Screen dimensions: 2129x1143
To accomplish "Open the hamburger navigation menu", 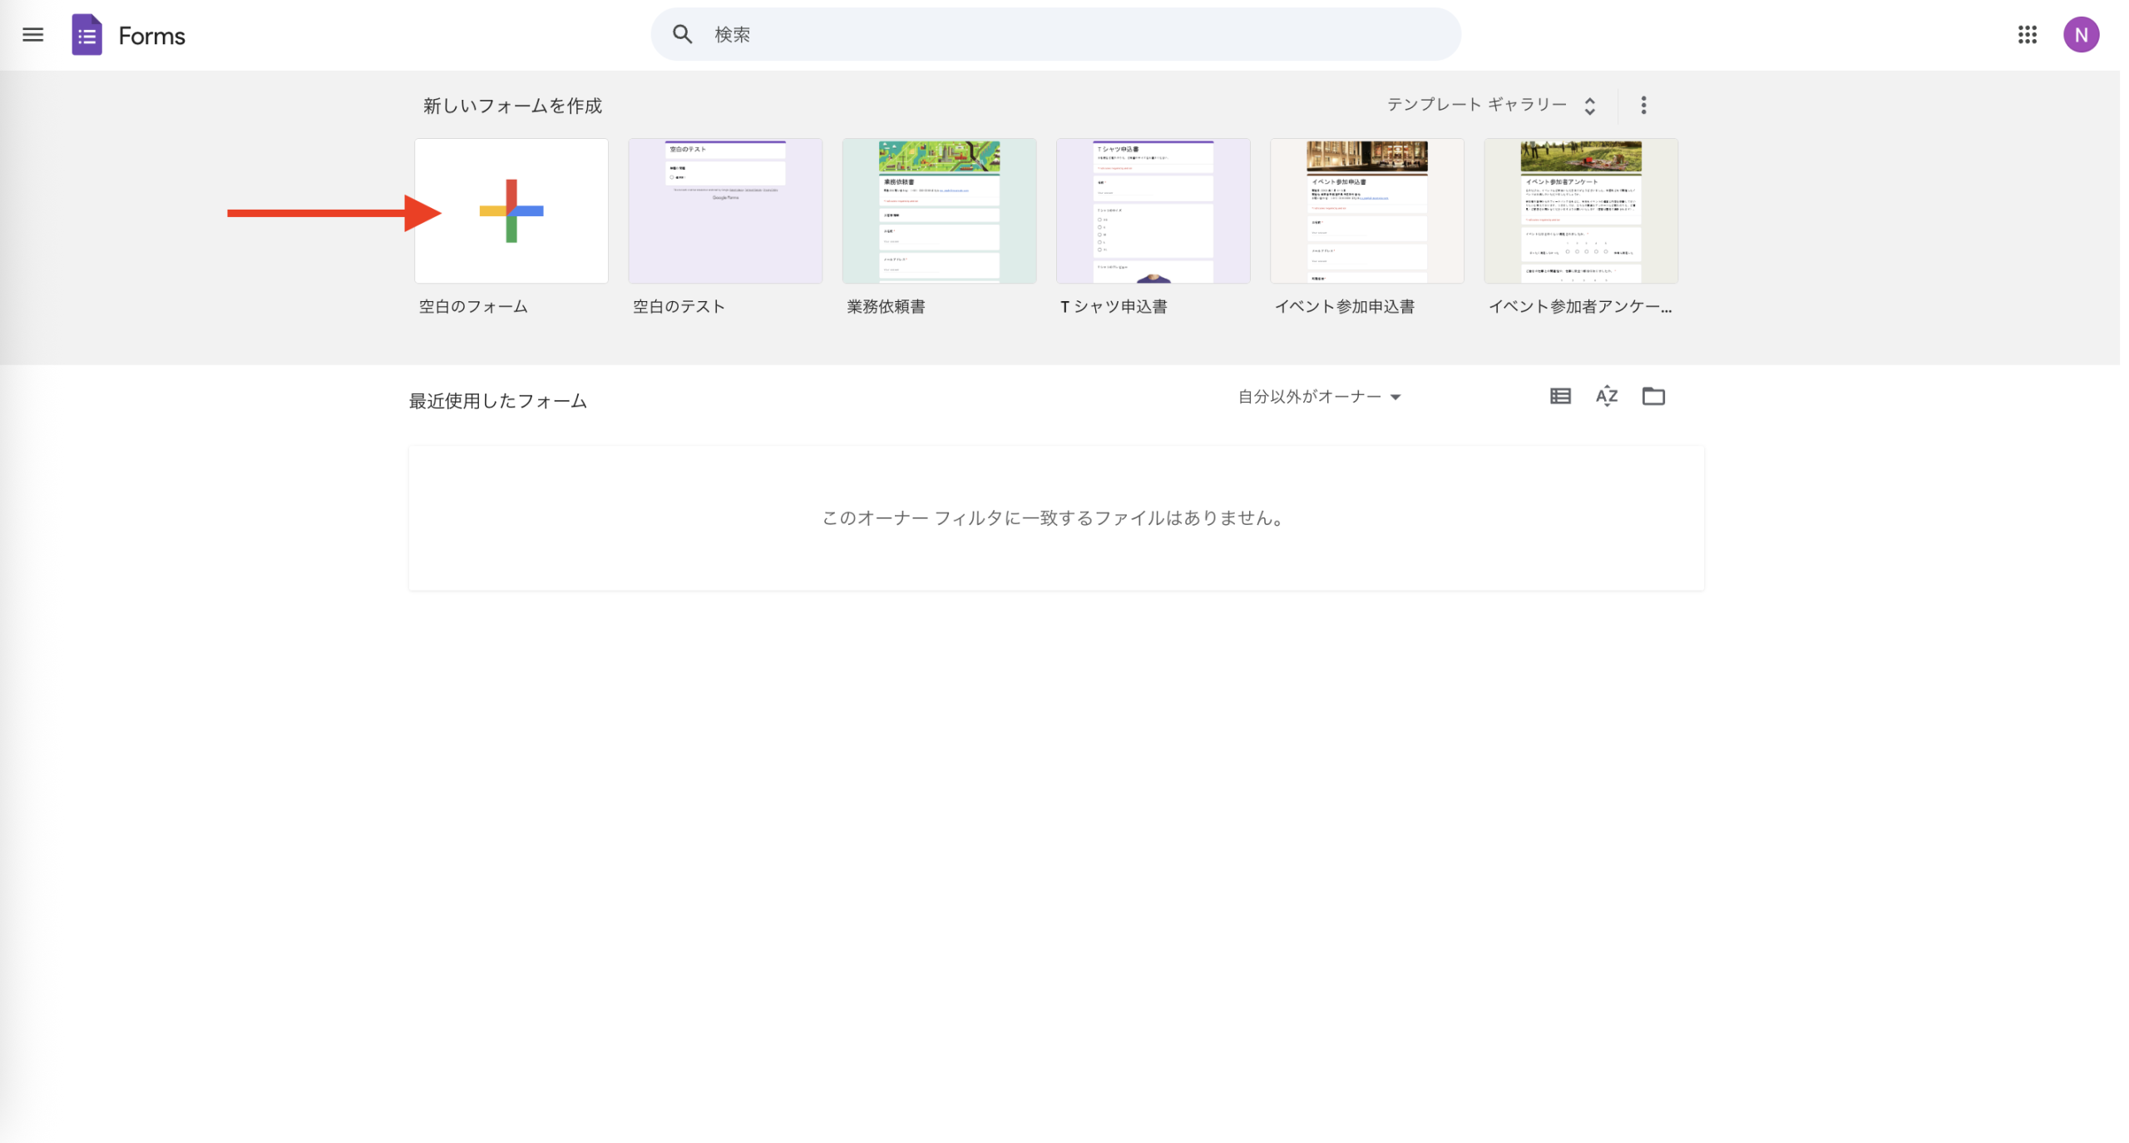I will (32, 34).
